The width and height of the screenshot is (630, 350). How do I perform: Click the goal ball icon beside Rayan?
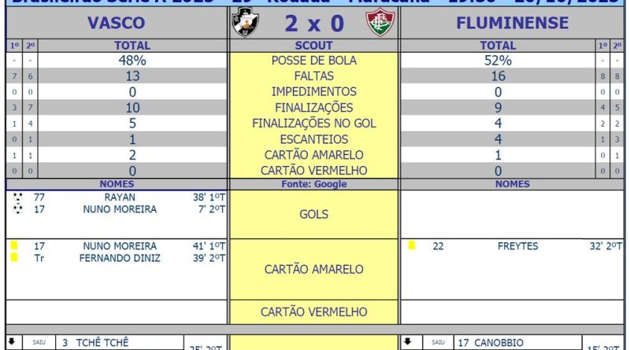(18, 197)
